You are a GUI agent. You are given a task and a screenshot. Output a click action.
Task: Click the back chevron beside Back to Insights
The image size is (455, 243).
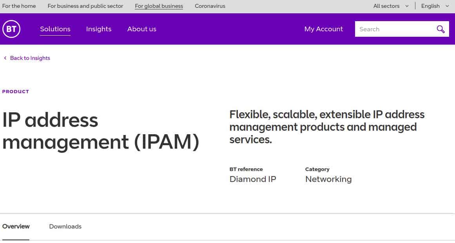pos(5,58)
